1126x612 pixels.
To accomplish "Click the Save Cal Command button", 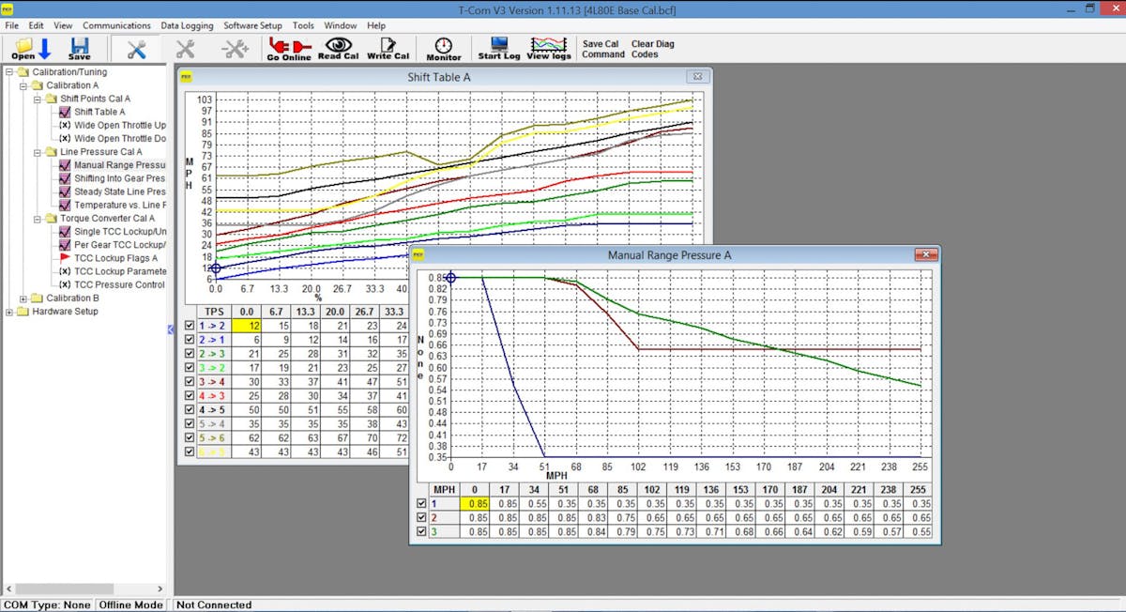I will [602, 49].
